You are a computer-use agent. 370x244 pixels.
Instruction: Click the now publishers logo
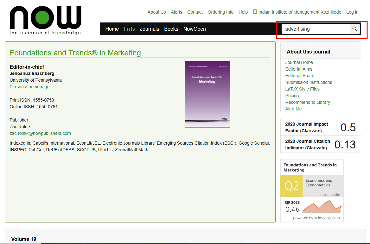(x=45, y=20)
